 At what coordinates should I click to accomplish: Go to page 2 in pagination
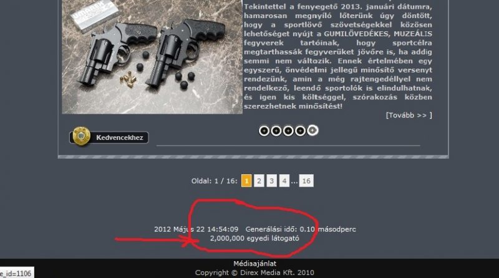(x=259, y=181)
